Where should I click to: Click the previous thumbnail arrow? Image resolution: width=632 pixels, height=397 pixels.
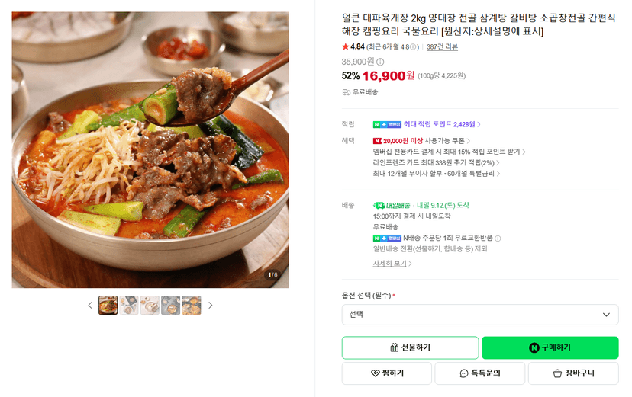[x=90, y=306]
